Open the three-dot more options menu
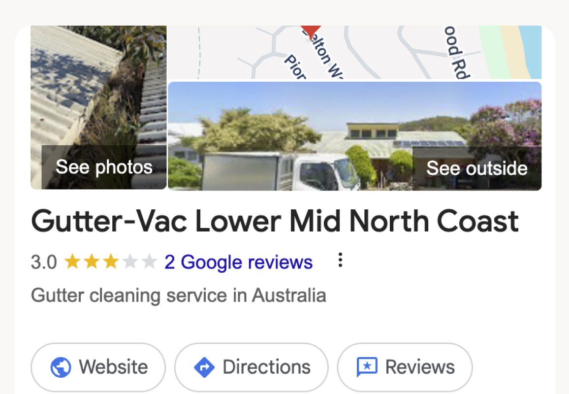The image size is (569, 394). click(340, 260)
